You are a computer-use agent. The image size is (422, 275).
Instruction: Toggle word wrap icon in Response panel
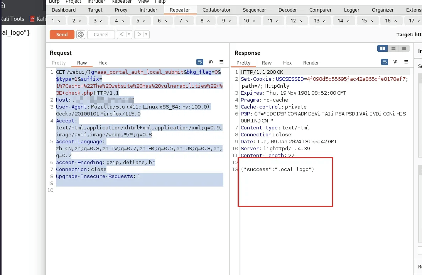[x=385, y=62]
